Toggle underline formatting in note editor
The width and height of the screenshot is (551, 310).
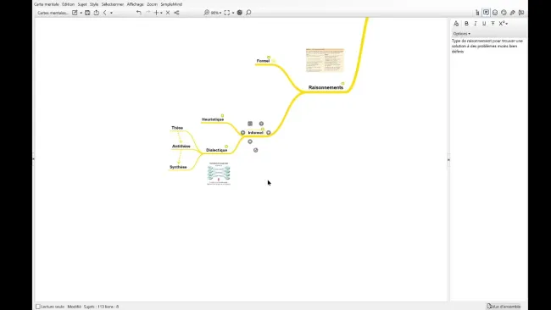click(484, 24)
